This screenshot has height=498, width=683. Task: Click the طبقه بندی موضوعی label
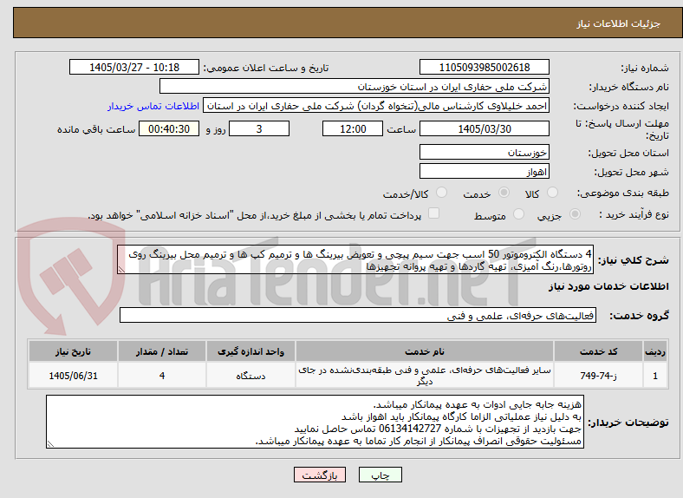tap(623, 193)
